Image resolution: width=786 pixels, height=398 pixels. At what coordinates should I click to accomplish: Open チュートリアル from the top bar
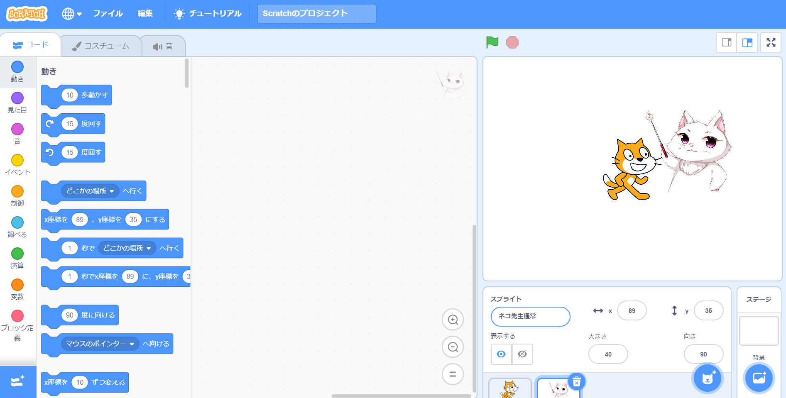(x=208, y=14)
